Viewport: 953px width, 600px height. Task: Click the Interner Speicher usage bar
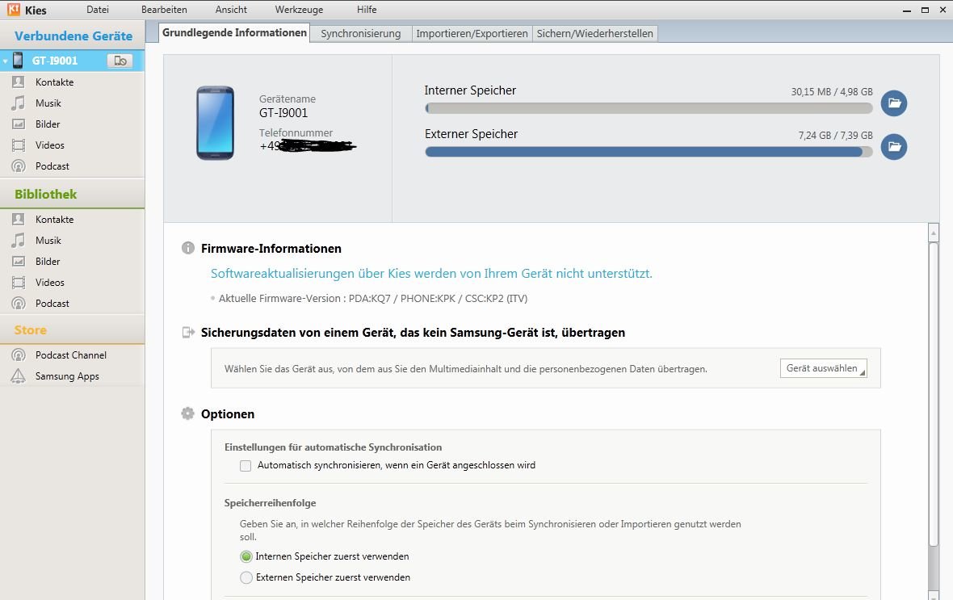tap(649, 108)
